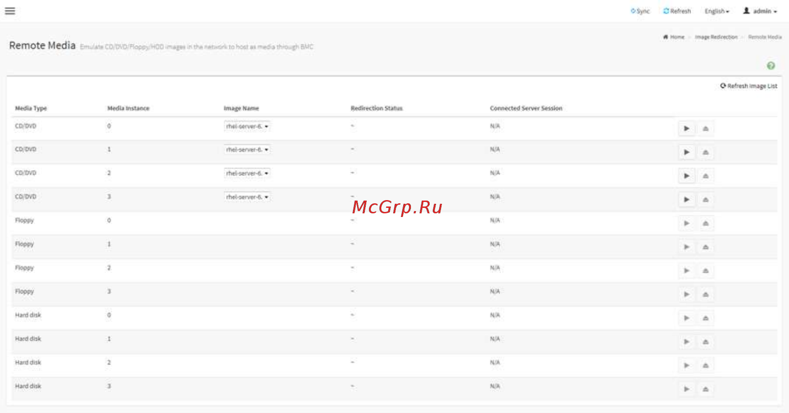Open image dropdown for CD/DVD instance 0
Image resolution: width=789 pixels, height=413 pixels.
pyautogui.click(x=247, y=126)
